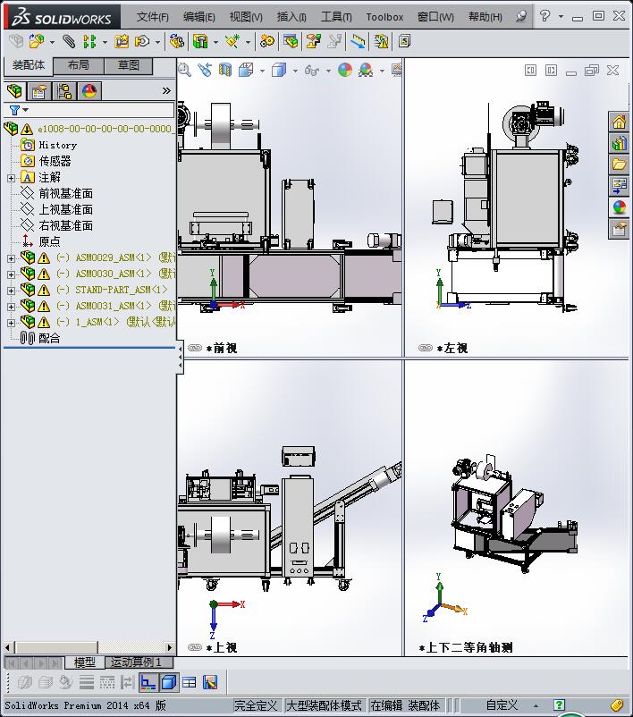Click the green help icon in status bar

click(x=559, y=705)
